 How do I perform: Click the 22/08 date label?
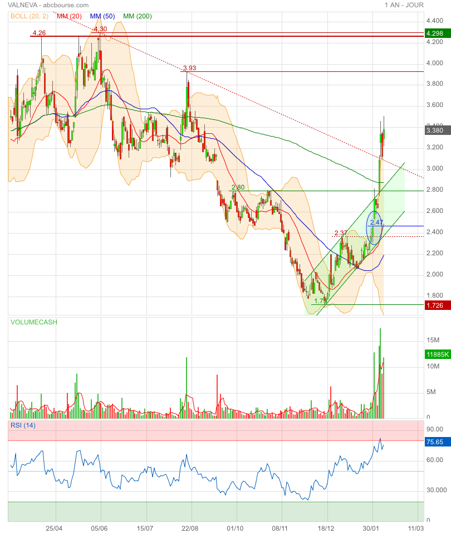click(x=190, y=528)
